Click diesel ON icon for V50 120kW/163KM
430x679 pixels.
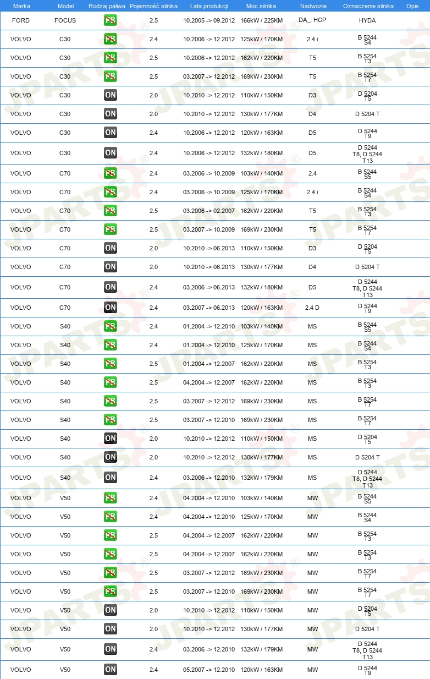pyautogui.click(x=111, y=670)
